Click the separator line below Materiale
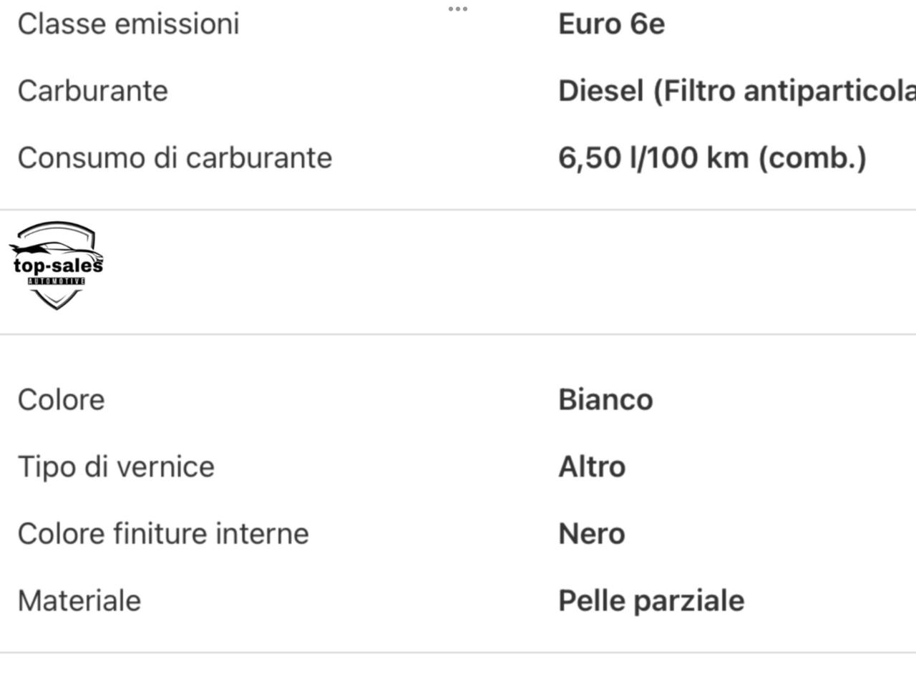The height and width of the screenshot is (687, 916). click(x=458, y=652)
